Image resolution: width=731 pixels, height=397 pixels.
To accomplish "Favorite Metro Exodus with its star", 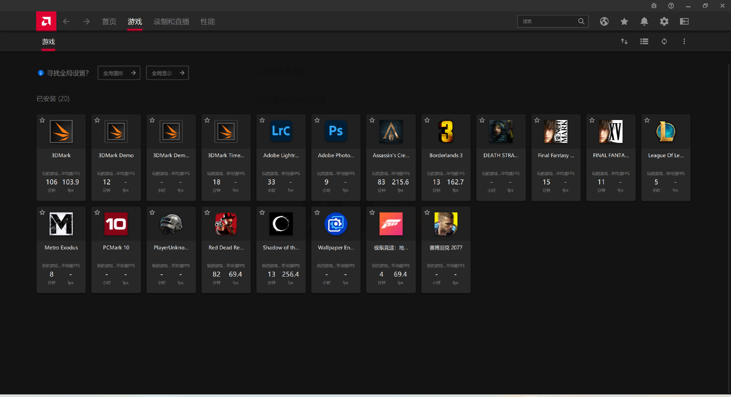I will 42,213.
